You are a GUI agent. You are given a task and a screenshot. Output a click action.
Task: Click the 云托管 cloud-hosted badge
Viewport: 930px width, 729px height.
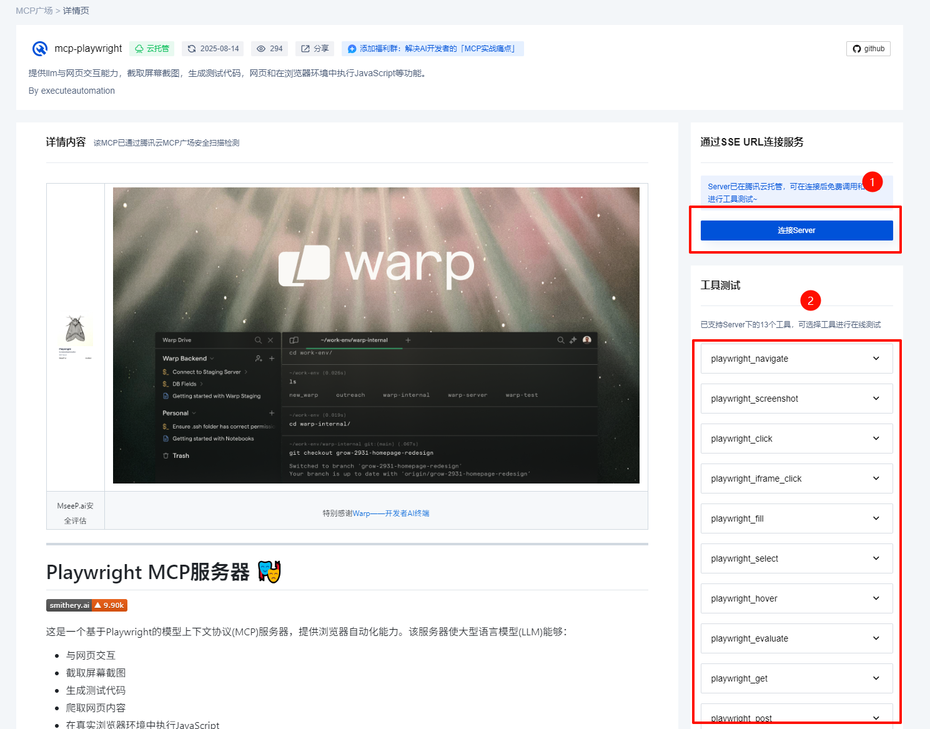point(152,49)
